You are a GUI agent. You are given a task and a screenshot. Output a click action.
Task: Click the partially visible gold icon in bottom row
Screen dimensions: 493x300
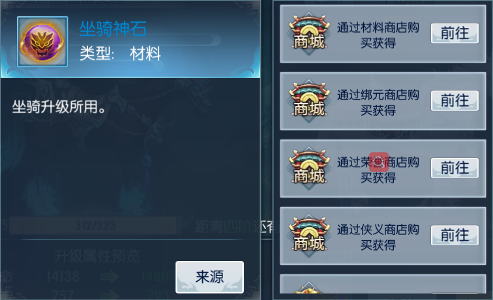click(x=308, y=287)
